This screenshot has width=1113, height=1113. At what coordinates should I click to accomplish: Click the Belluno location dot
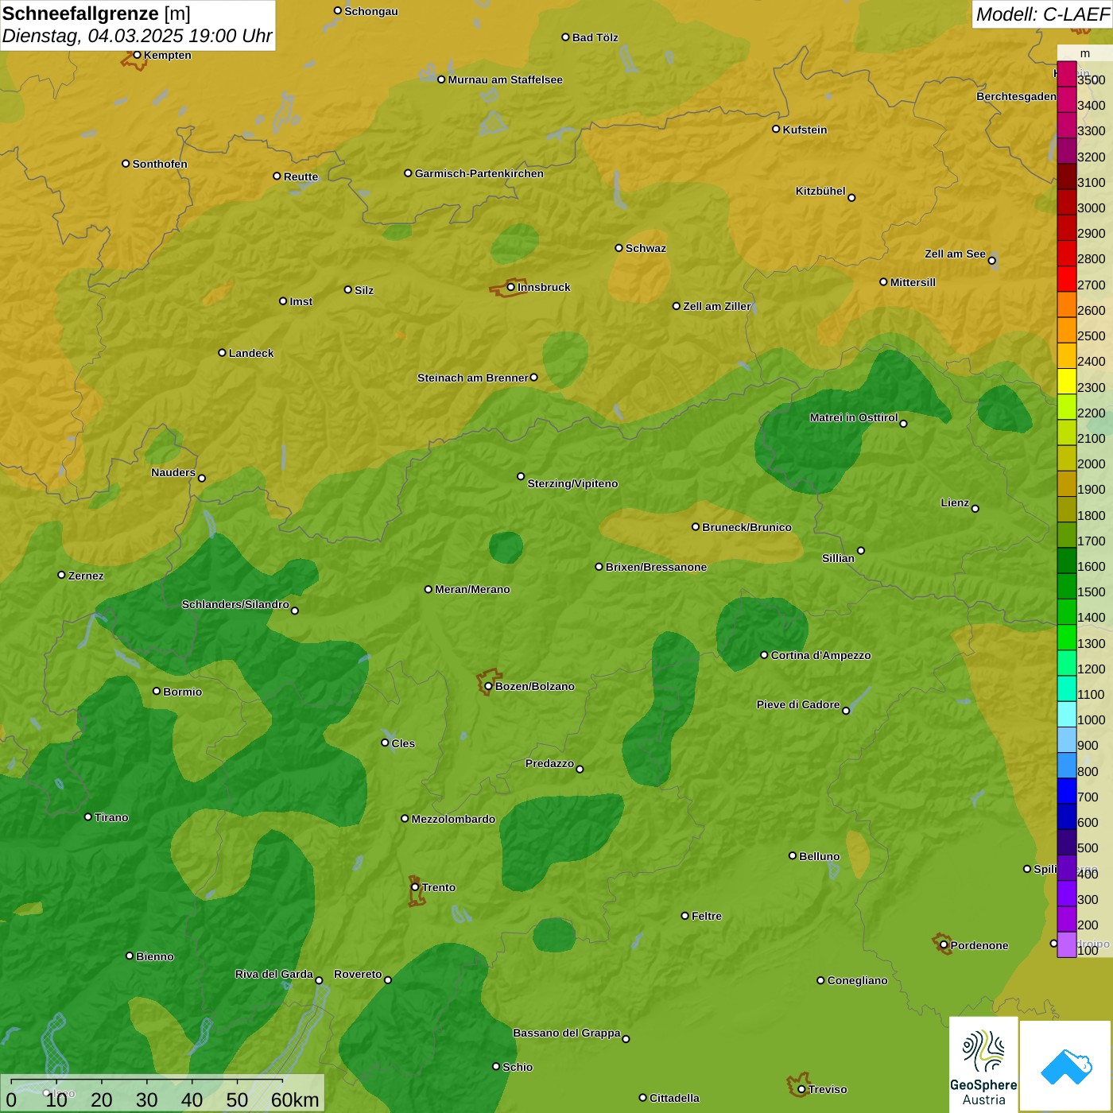coord(793,855)
